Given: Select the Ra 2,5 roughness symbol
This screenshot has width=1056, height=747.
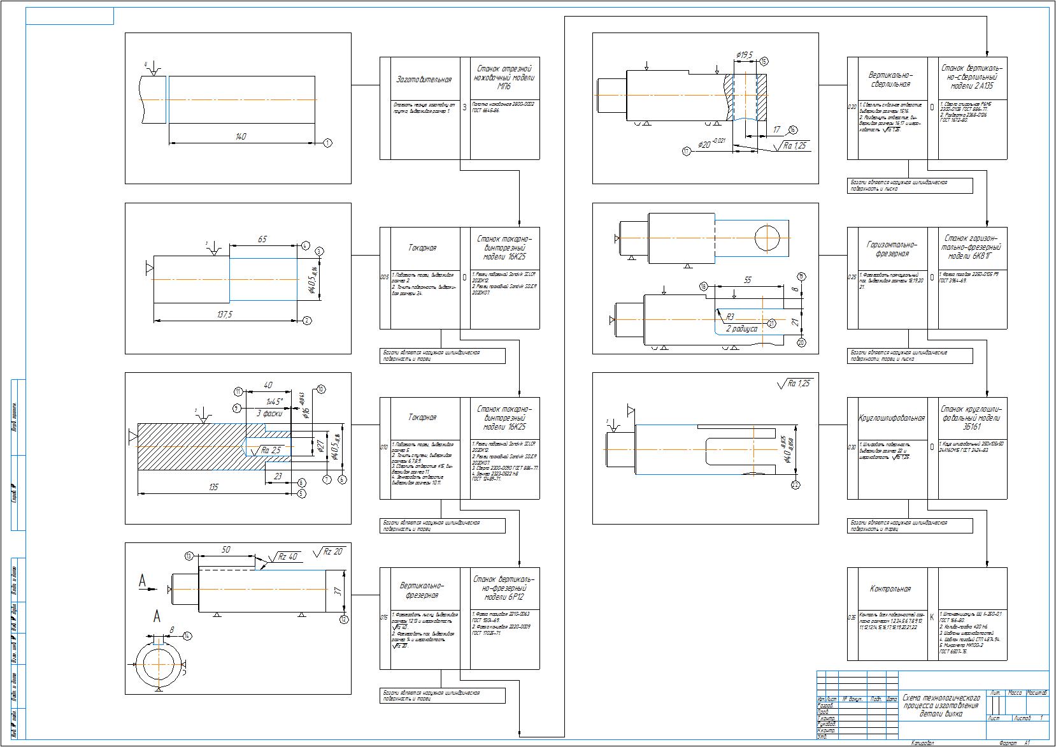Looking at the screenshot, I should 270,450.
